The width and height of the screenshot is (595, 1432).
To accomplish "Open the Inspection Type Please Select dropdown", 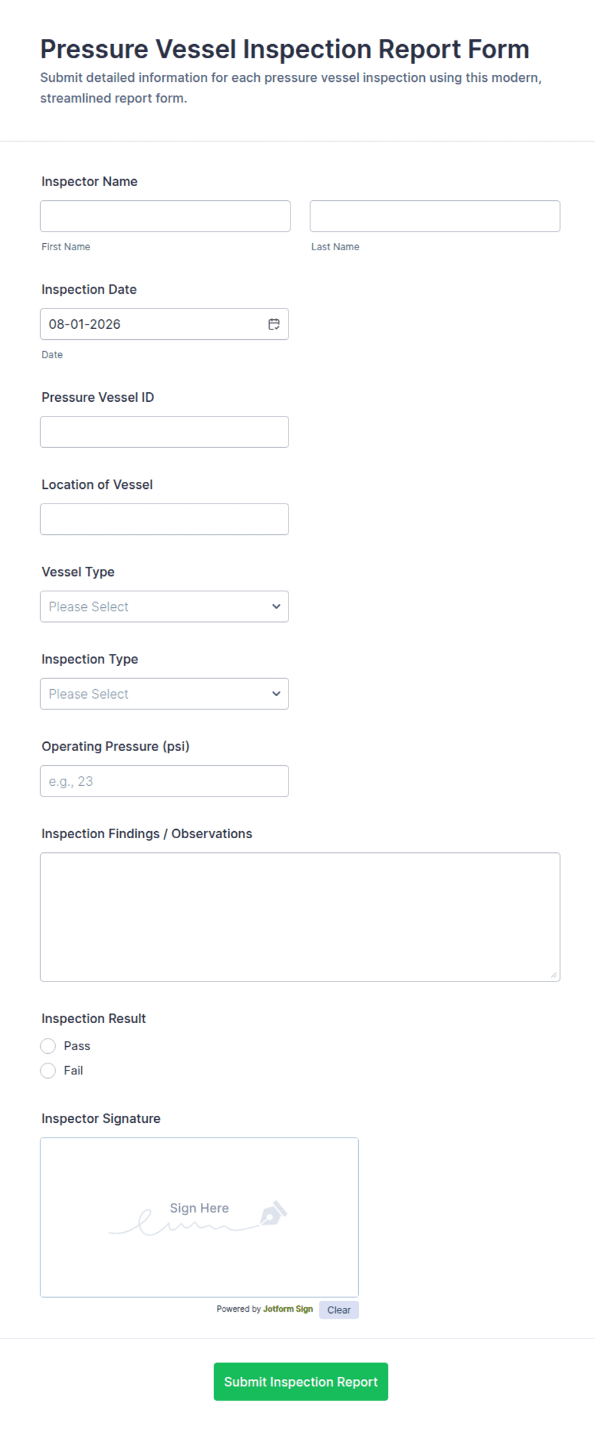I will [164, 694].
